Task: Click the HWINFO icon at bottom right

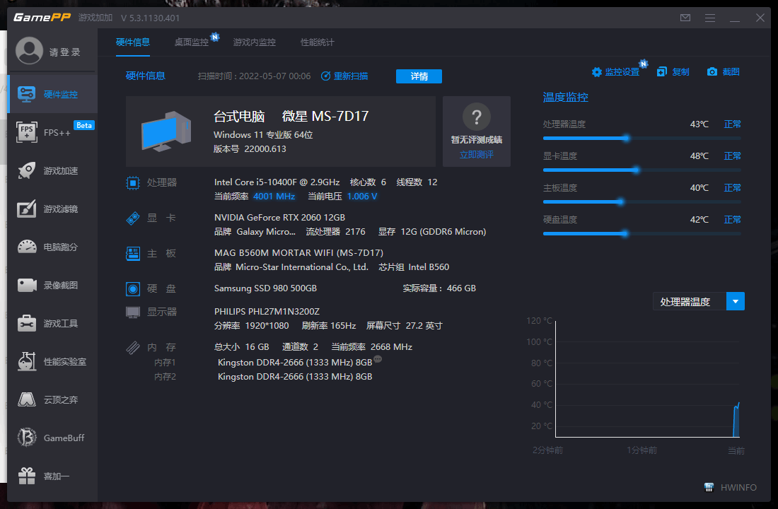Action: pyautogui.click(x=709, y=487)
